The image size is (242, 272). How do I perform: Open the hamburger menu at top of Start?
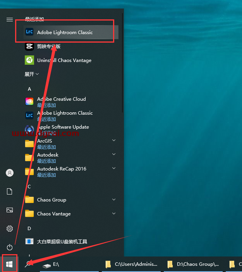[10, 20]
